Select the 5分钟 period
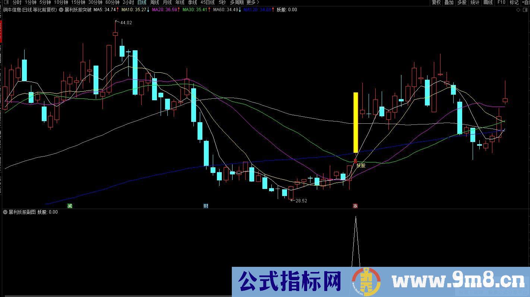 pos(45,2)
